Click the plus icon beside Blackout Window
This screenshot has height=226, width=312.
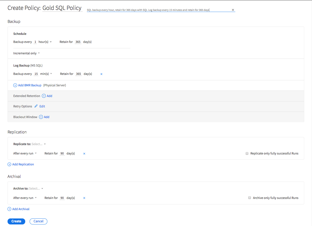coord(41,117)
